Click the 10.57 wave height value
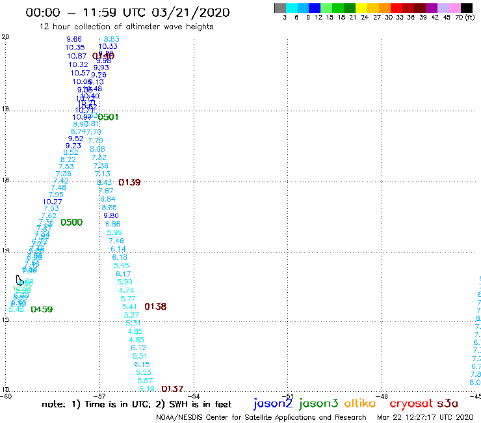This screenshot has height=423, width=481. pyautogui.click(x=81, y=73)
